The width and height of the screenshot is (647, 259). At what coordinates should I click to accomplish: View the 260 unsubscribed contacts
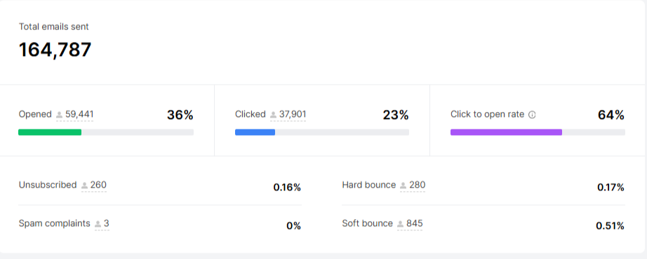(x=98, y=185)
